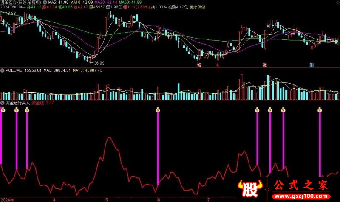
Task: Open the 资金运行买入 indicator dropdown chevron
Action: point(2,103)
